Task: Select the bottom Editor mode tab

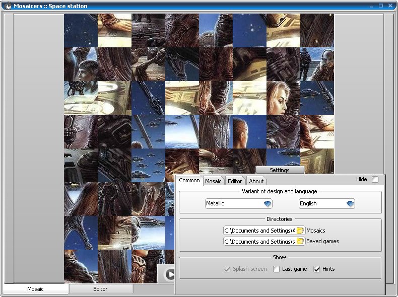Action: pyautogui.click(x=100, y=289)
